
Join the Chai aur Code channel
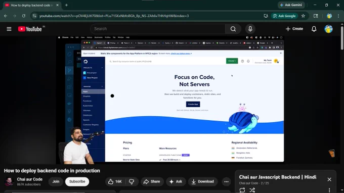point(56,181)
